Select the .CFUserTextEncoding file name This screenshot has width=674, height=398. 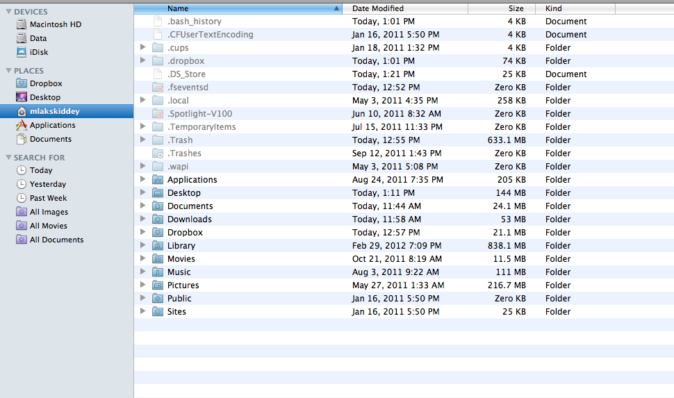211,35
